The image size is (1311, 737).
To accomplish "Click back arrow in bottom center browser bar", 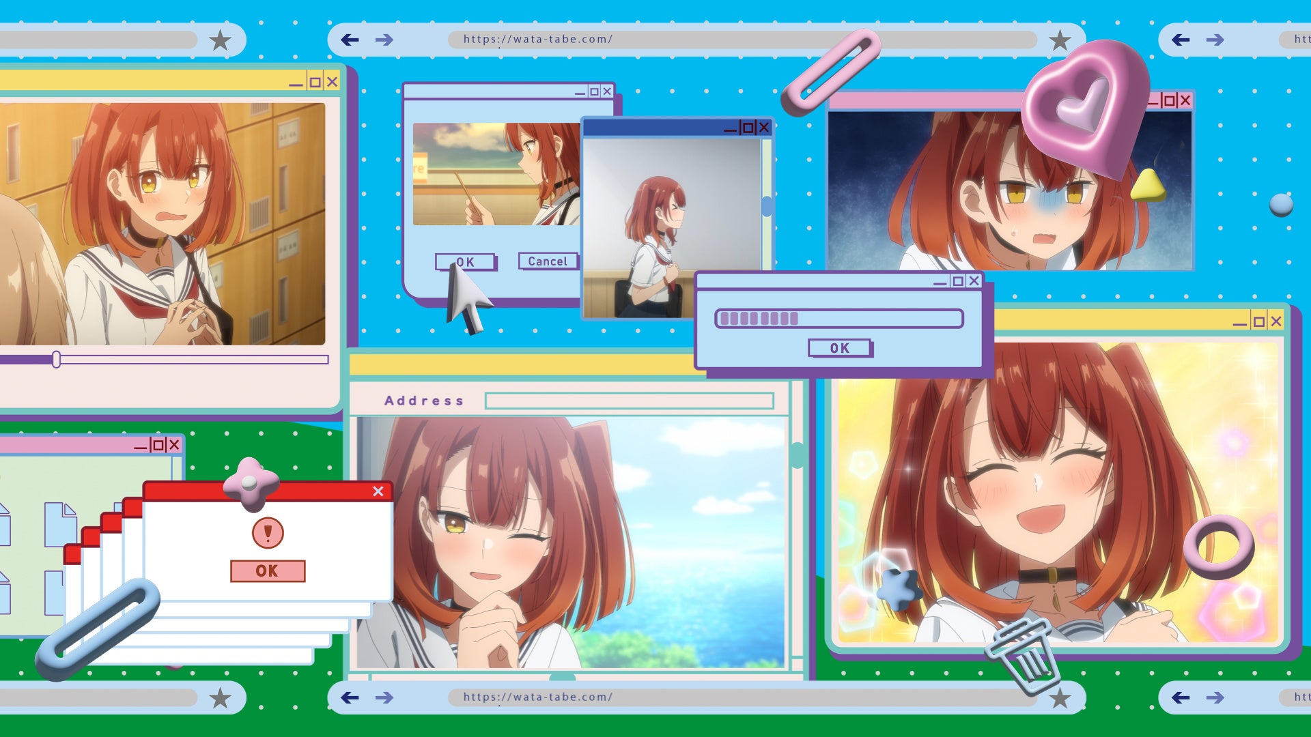I will click(350, 697).
